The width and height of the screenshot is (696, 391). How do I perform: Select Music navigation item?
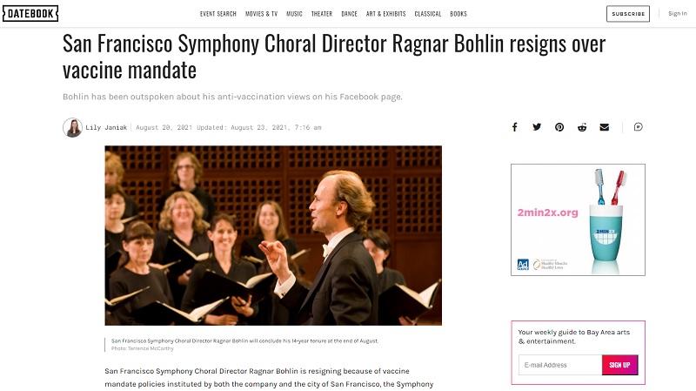294,14
